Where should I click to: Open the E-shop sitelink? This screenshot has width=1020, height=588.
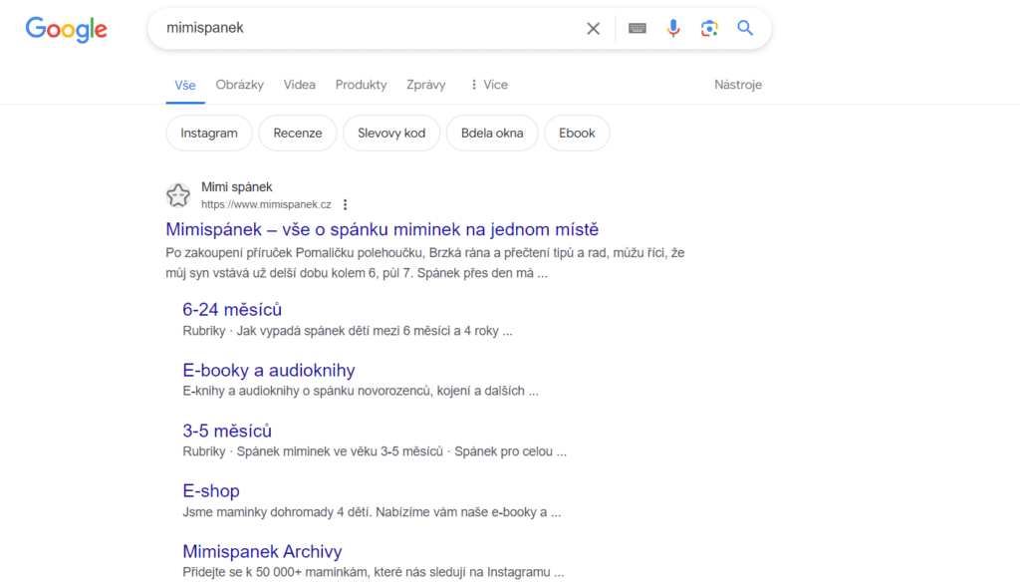coord(211,491)
